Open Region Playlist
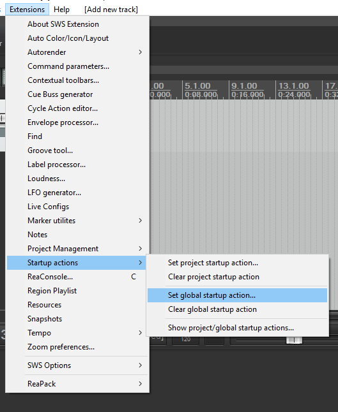This screenshot has width=338, height=412. pyautogui.click(x=77, y=291)
